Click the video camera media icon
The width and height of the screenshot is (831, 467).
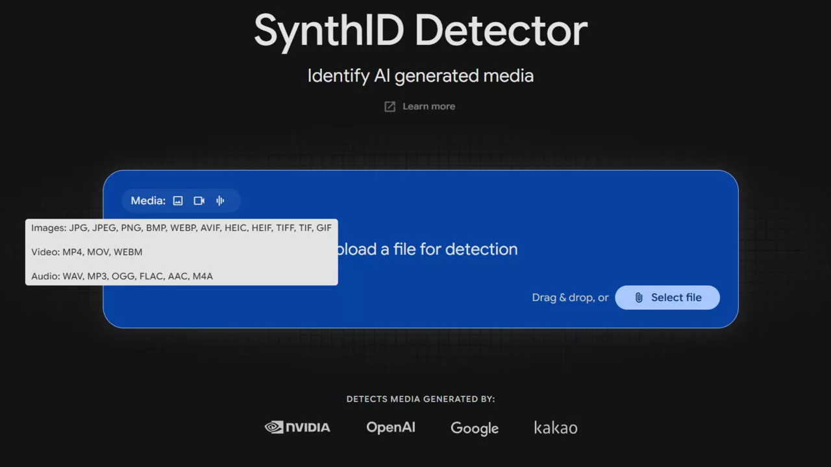tap(199, 201)
